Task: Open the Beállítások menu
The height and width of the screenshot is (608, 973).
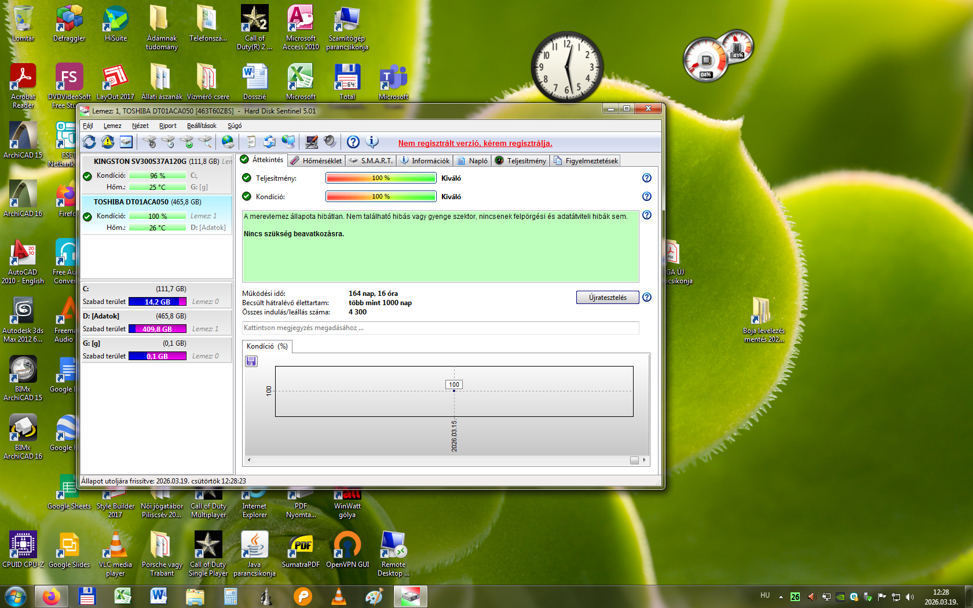Action: pos(202,126)
